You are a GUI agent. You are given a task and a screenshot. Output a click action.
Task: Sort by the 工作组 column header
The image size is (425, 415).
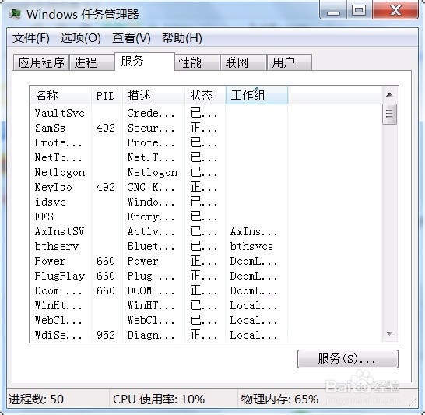256,96
